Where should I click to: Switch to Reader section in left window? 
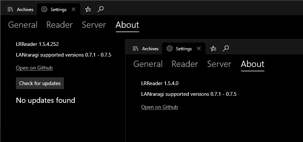[x=59, y=25]
